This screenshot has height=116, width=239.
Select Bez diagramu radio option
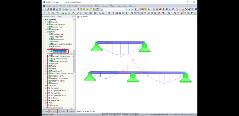click(50, 39)
